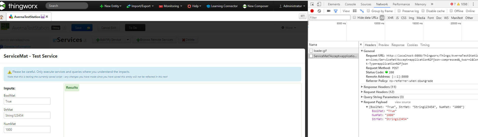Viewport: 478px width, 137px height.
Task: Switch to the Performance tab
Action: coord(401,4)
